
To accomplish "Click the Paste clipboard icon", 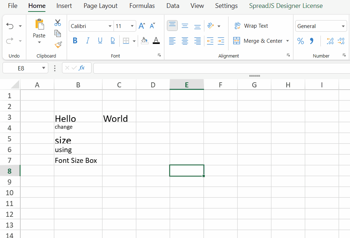I will point(39,24).
